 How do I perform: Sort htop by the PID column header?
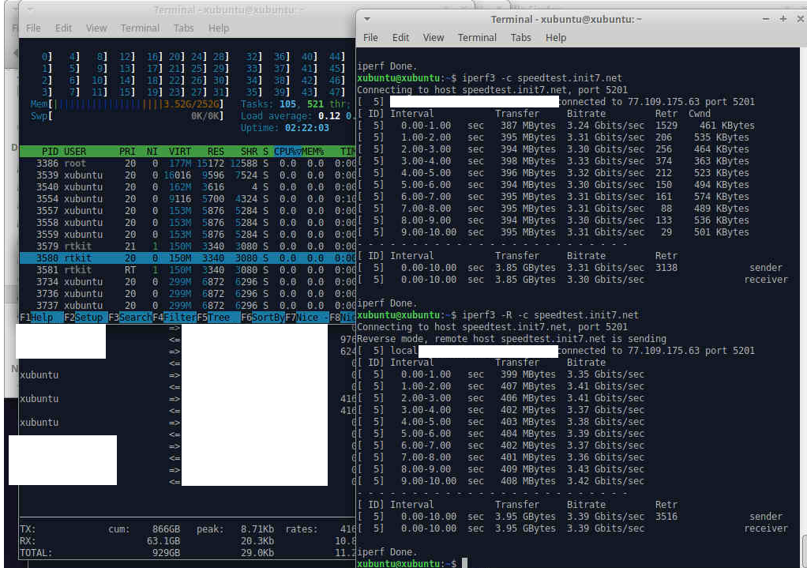tap(50, 152)
